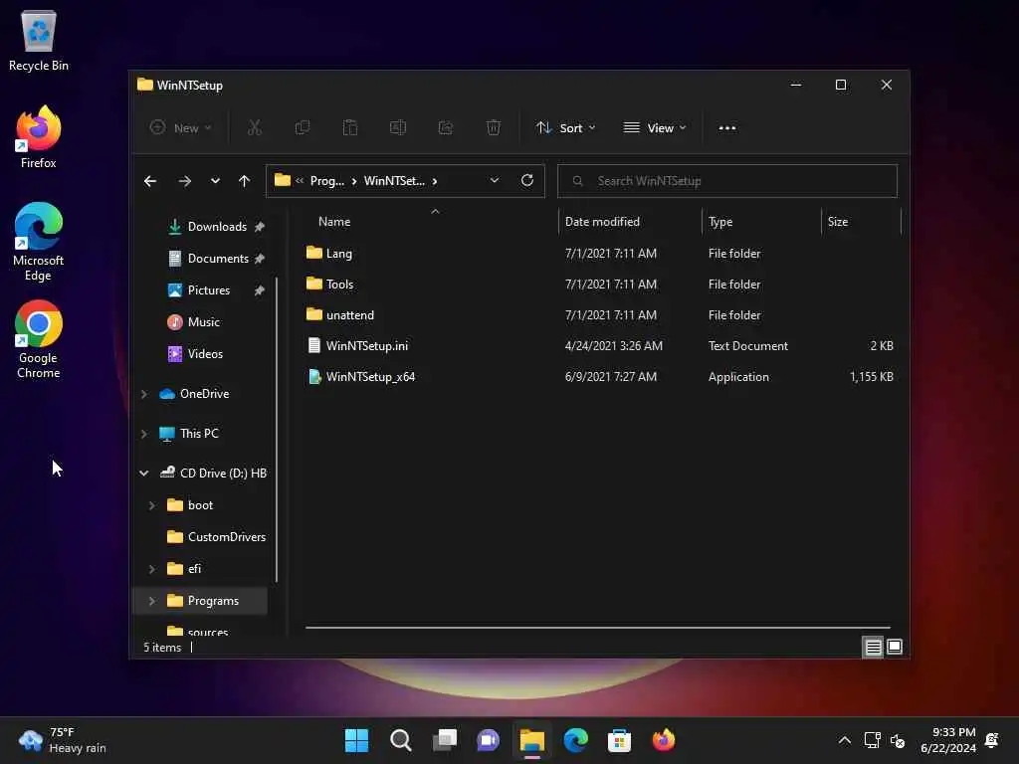Open the Sort dropdown menu

coord(565,128)
